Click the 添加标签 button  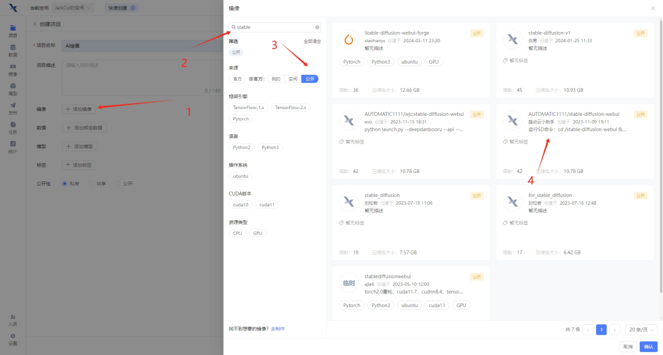(79, 165)
